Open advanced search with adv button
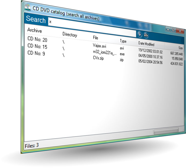 click(x=146, y=35)
